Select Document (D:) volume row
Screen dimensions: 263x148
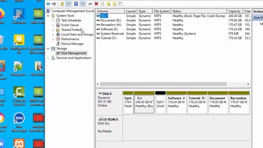coord(173,20)
